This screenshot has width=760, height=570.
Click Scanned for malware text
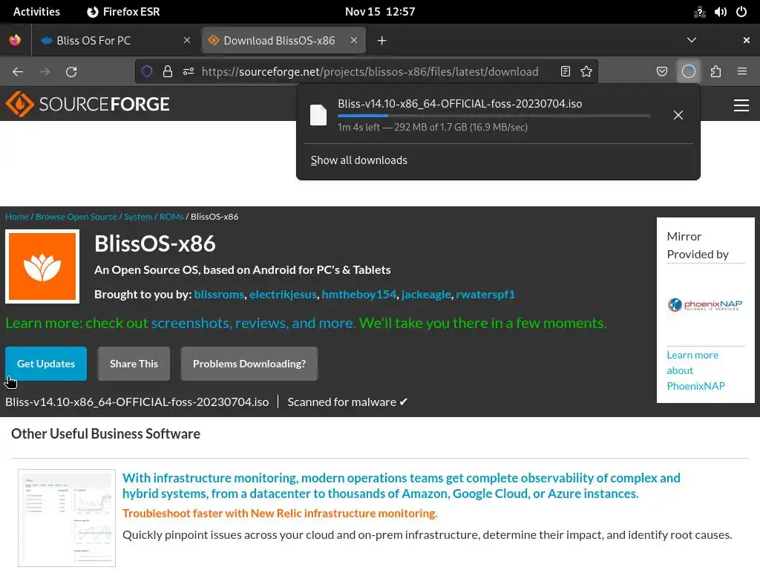[x=347, y=402]
